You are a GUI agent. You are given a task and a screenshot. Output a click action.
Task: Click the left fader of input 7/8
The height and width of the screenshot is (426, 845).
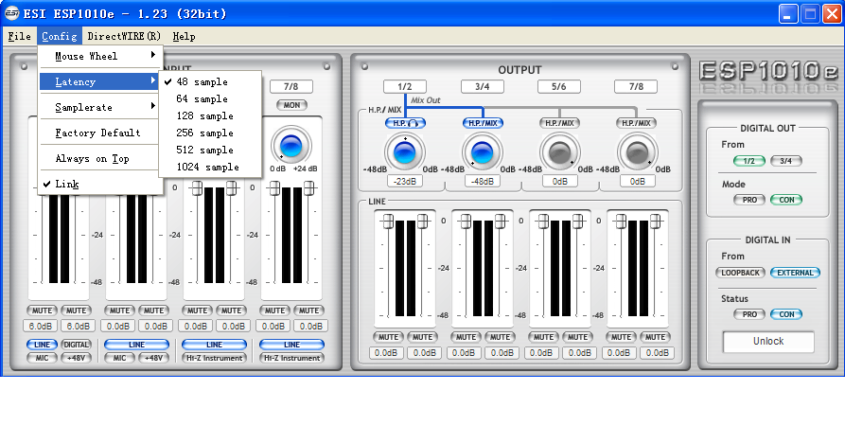pyautogui.click(x=274, y=188)
